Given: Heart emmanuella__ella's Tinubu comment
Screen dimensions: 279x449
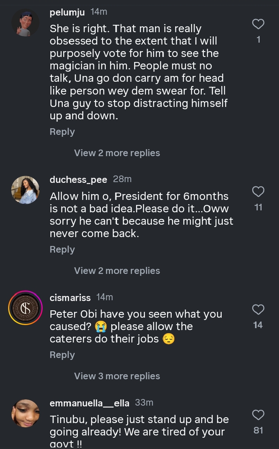Looking at the screenshot, I should pyautogui.click(x=258, y=415).
